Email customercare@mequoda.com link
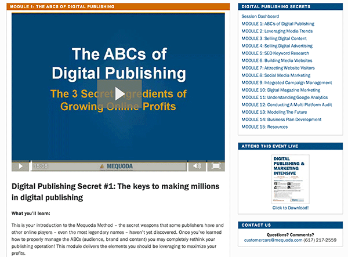Viewport: 348px width, 257px height. [273, 240]
